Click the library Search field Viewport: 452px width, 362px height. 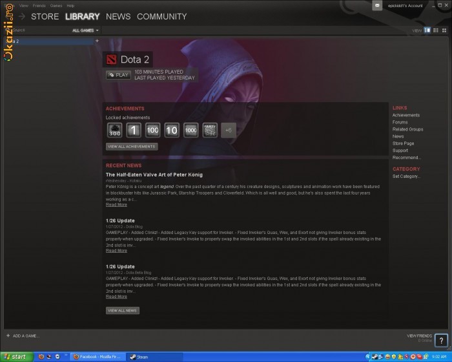click(37, 30)
